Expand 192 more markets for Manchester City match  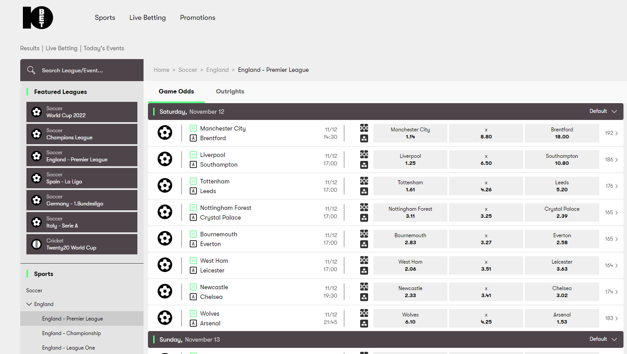coord(611,133)
